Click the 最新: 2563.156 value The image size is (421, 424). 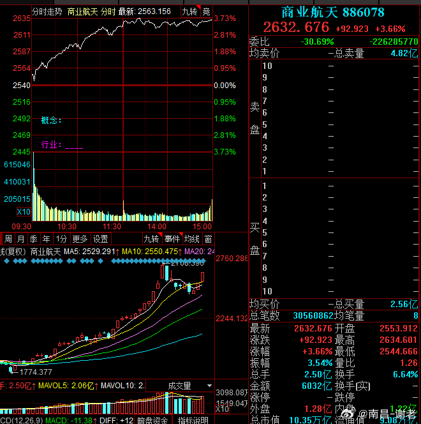145,11
